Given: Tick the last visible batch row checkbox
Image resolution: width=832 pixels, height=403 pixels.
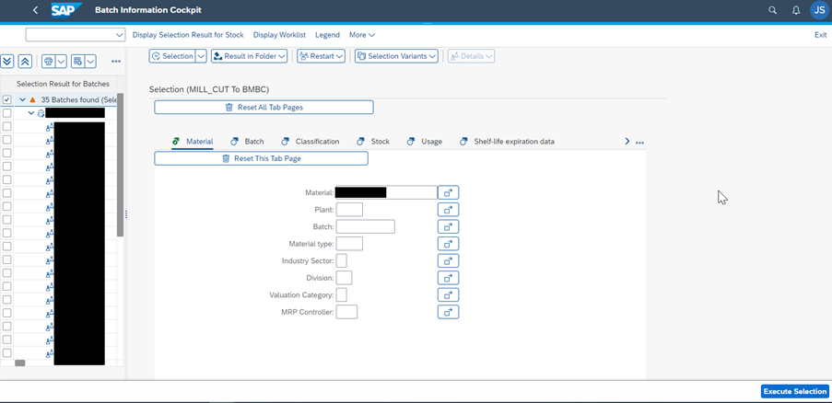Looking at the screenshot, I should coord(7,353).
